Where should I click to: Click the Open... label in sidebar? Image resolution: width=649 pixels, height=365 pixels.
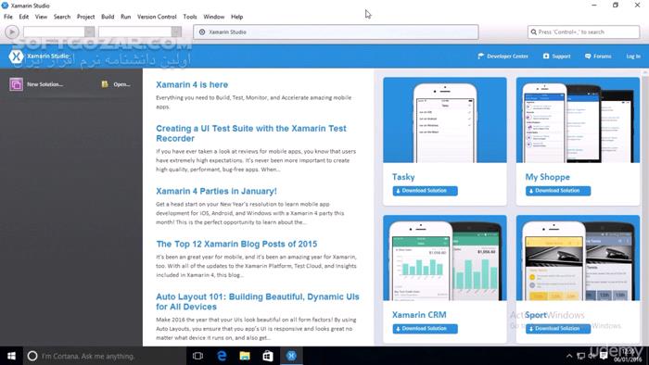point(121,84)
